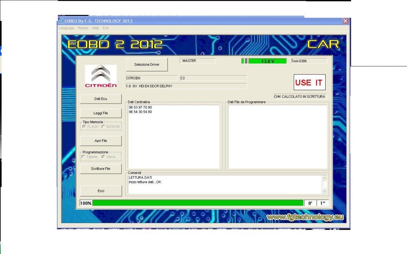Click the 0' minutes timer box
This screenshot has height=254, width=407.
tap(310, 203)
